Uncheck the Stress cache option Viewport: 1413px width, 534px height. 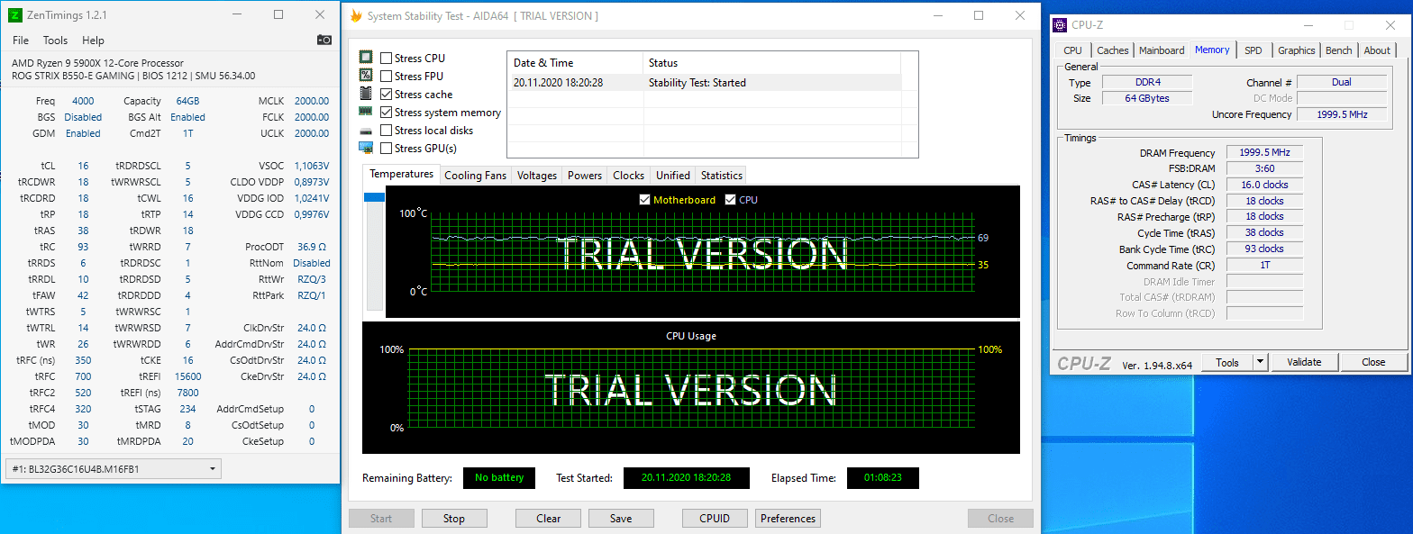point(387,95)
